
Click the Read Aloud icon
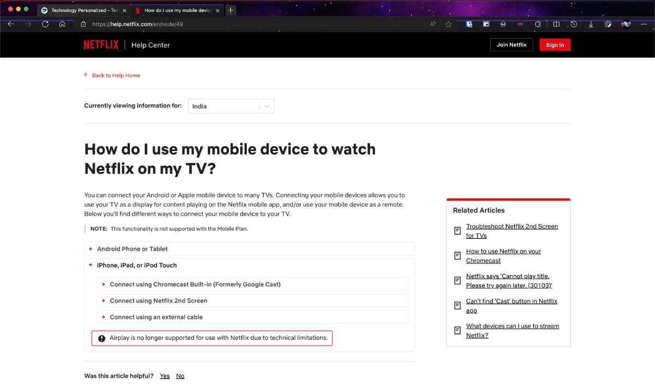tap(433, 24)
